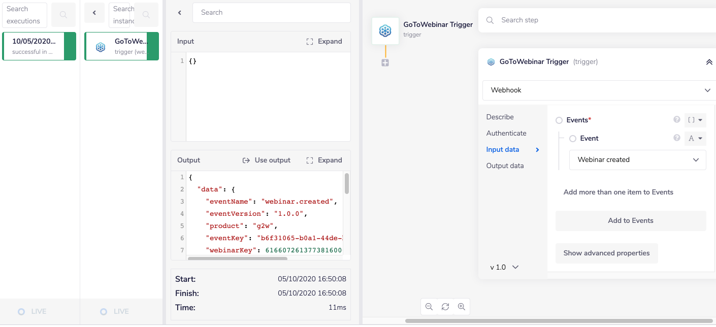Click Use output above the JSON output

pos(266,160)
